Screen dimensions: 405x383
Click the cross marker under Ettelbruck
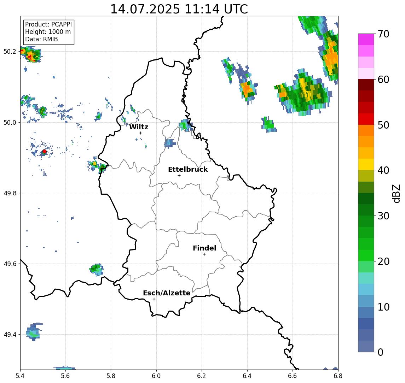coord(179,176)
